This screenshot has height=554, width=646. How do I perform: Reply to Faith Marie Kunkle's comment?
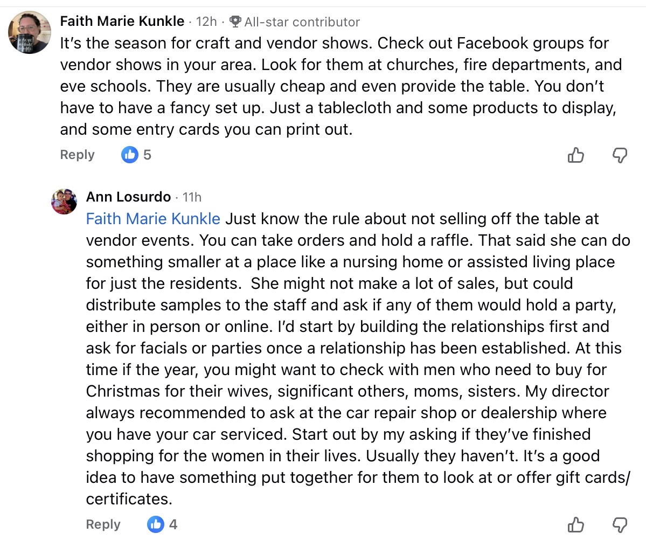[x=77, y=155]
